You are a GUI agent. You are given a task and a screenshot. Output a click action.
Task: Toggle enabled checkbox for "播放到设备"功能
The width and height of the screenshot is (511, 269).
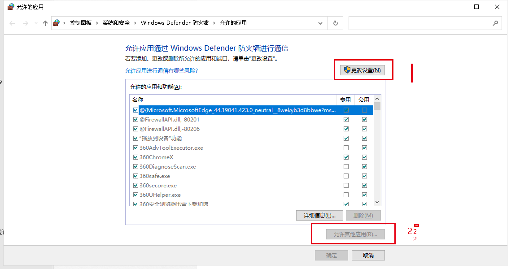click(x=135, y=139)
